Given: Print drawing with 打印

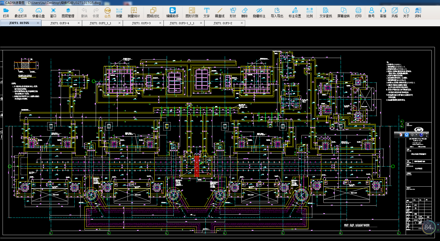Looking at the screenshot, I should click(358, 13).
